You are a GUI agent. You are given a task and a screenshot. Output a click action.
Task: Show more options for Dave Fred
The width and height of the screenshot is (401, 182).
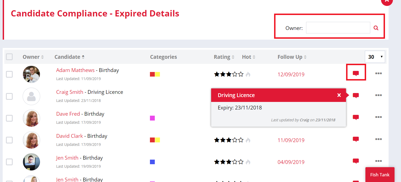point(378,117)
